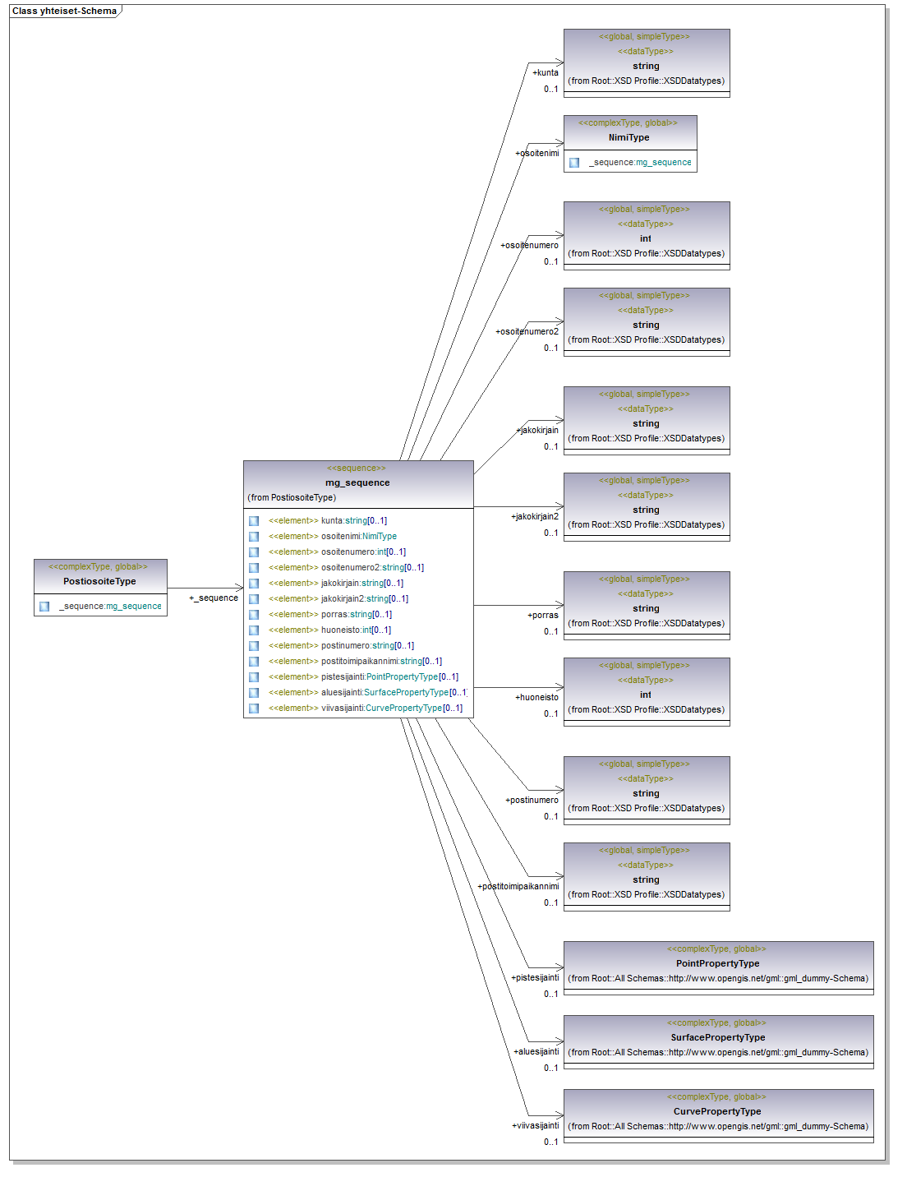907x1177 pixels.
Task: Click the _sequence attribute icon in PostiosoiteType
Action: (x=44, y=607)
